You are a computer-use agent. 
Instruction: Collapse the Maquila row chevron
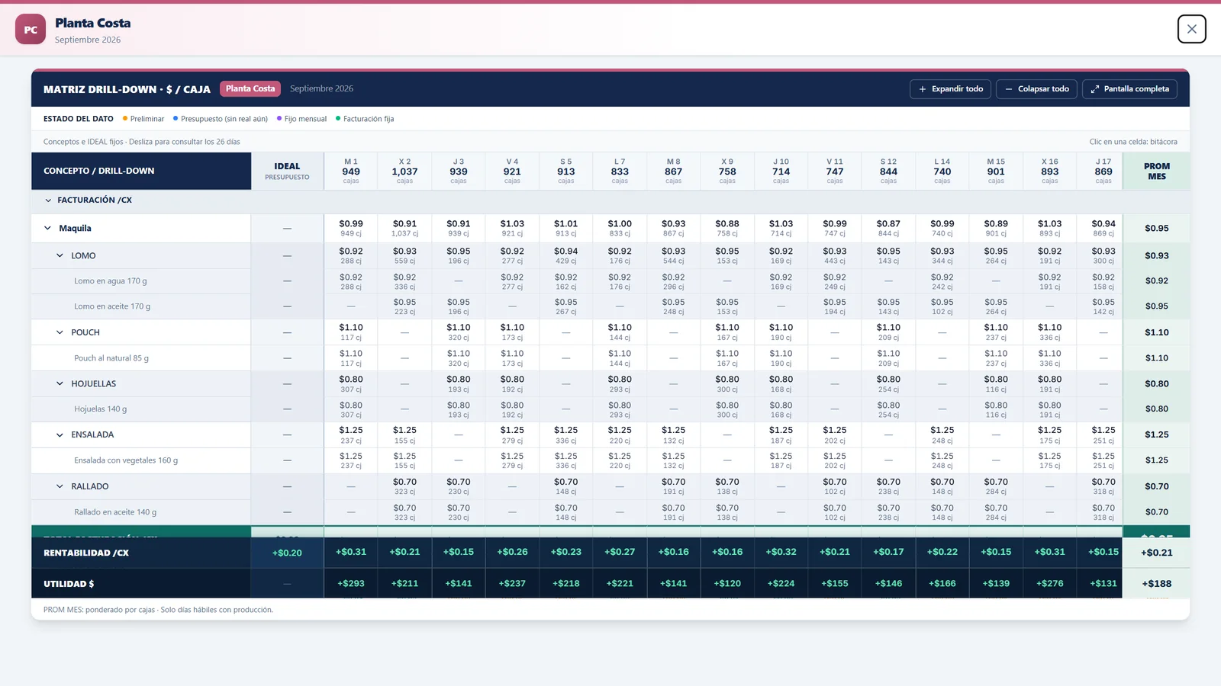click(47, 228)
